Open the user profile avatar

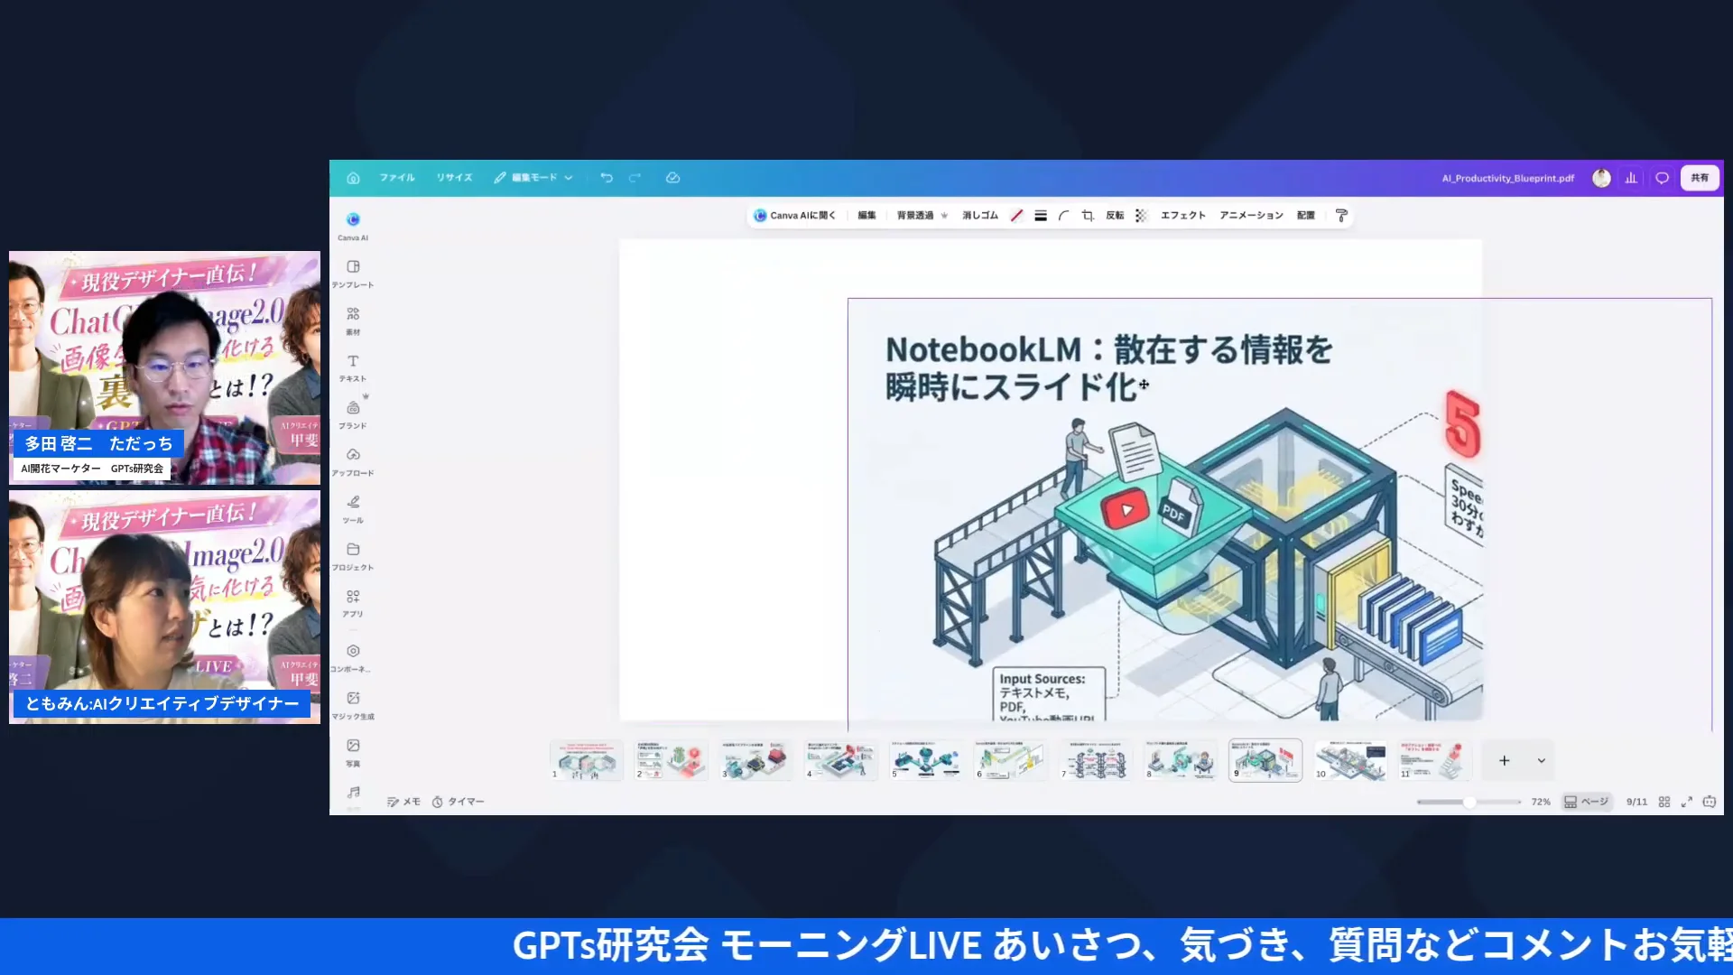pos(1601,178)
